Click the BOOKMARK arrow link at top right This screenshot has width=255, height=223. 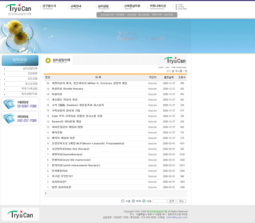tap(182, 9)
